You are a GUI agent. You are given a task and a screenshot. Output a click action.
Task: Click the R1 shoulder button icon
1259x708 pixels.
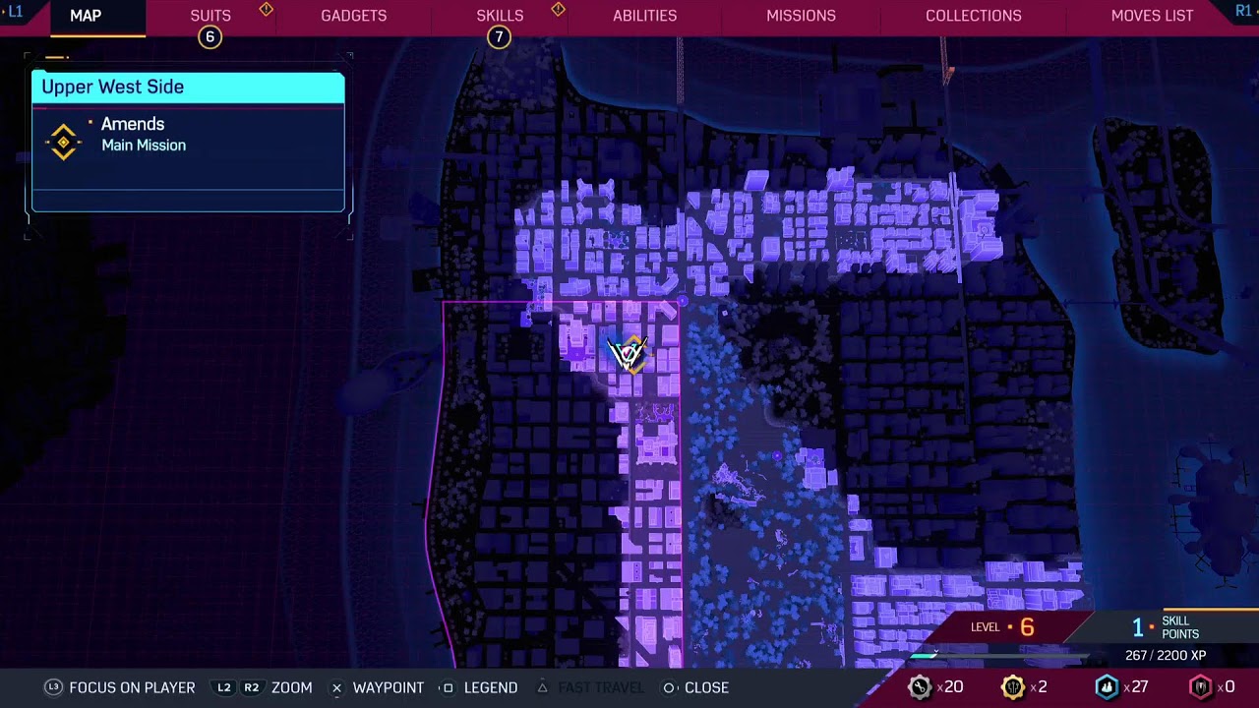pos(1245,11)
